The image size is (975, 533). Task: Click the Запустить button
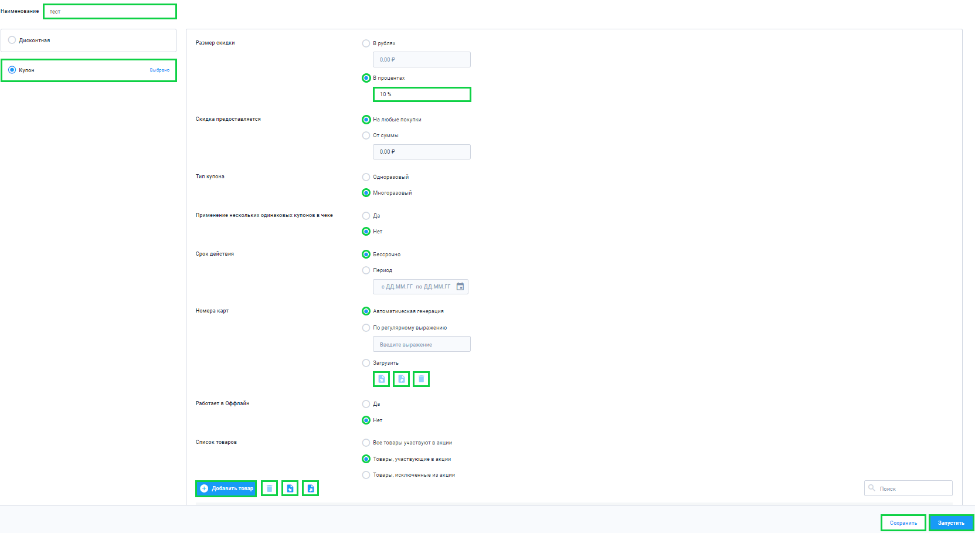pos(951,522)
